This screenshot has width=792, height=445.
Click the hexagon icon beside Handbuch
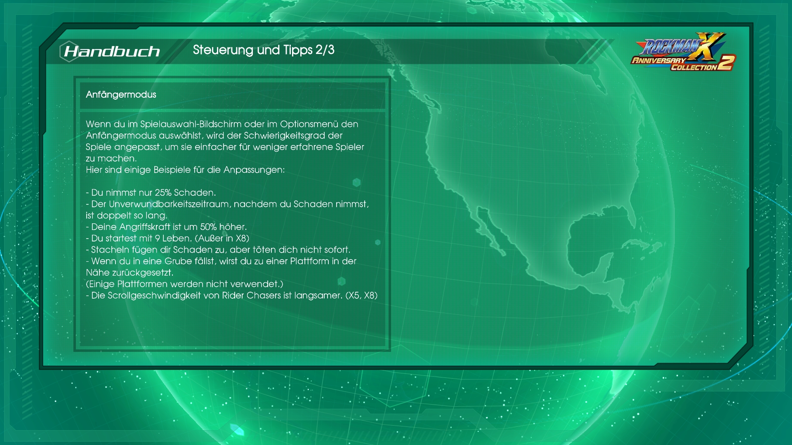pos(69,52)
